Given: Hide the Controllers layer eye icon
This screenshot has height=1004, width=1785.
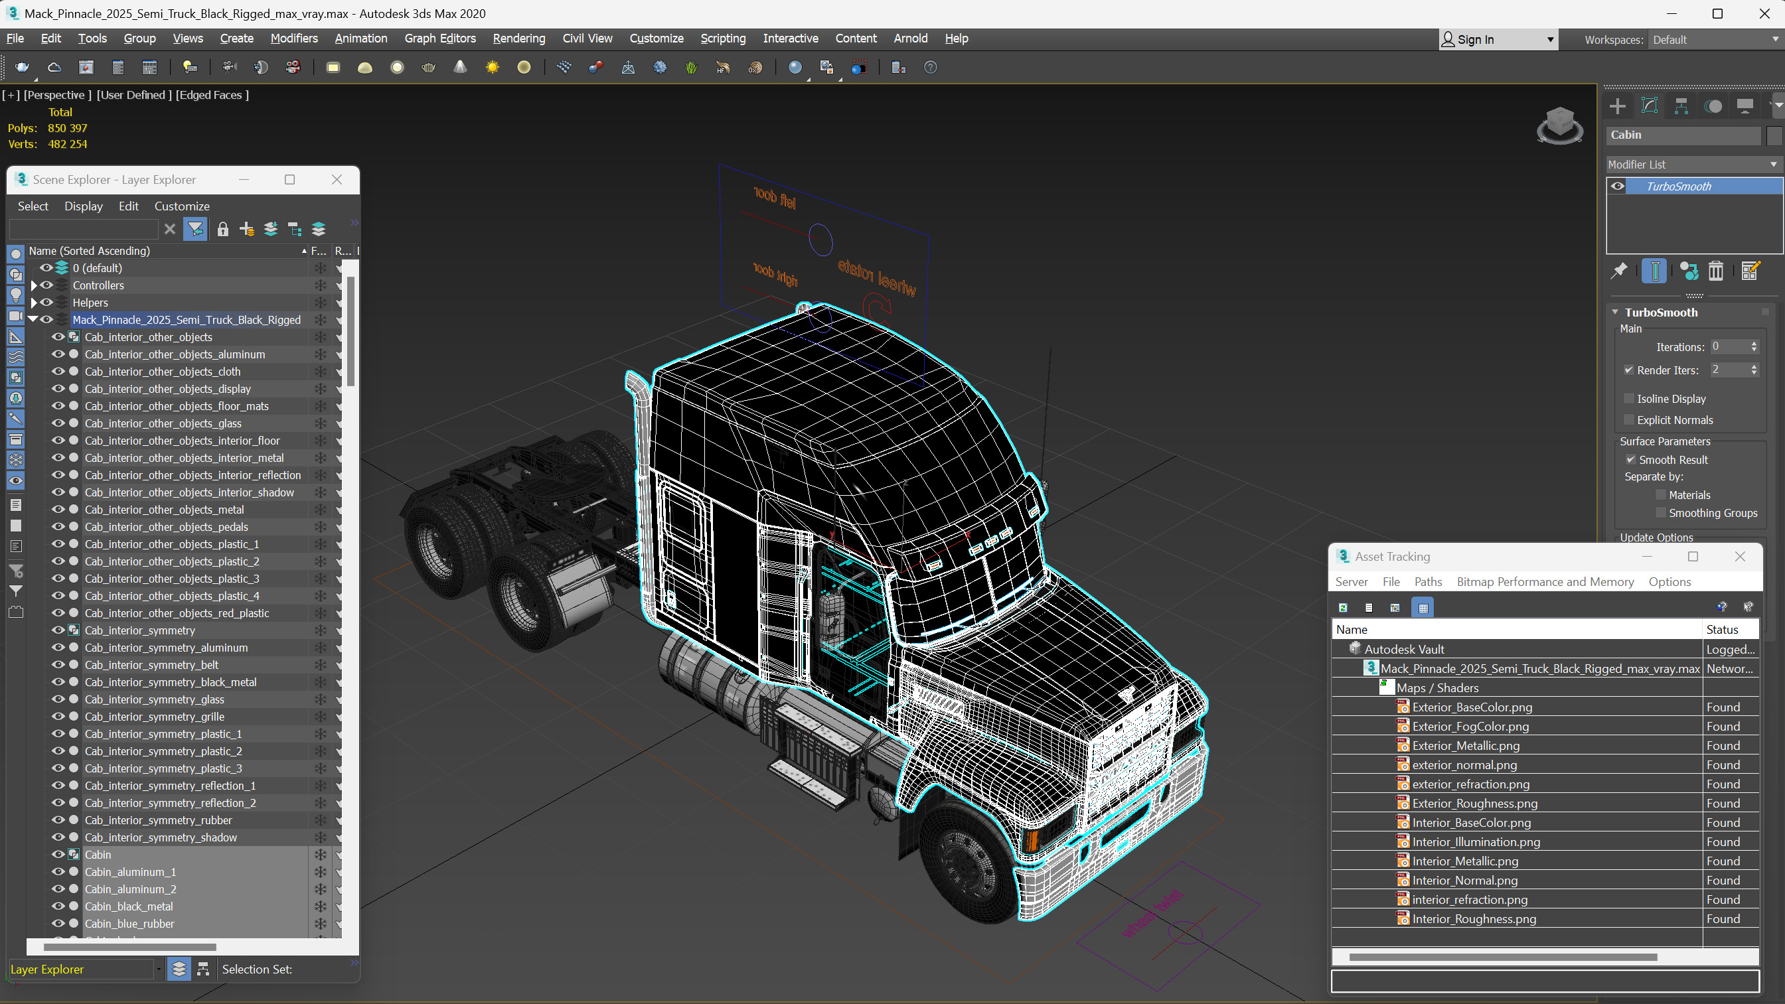Looking at the screenshot, I should [x=47, y=285].
